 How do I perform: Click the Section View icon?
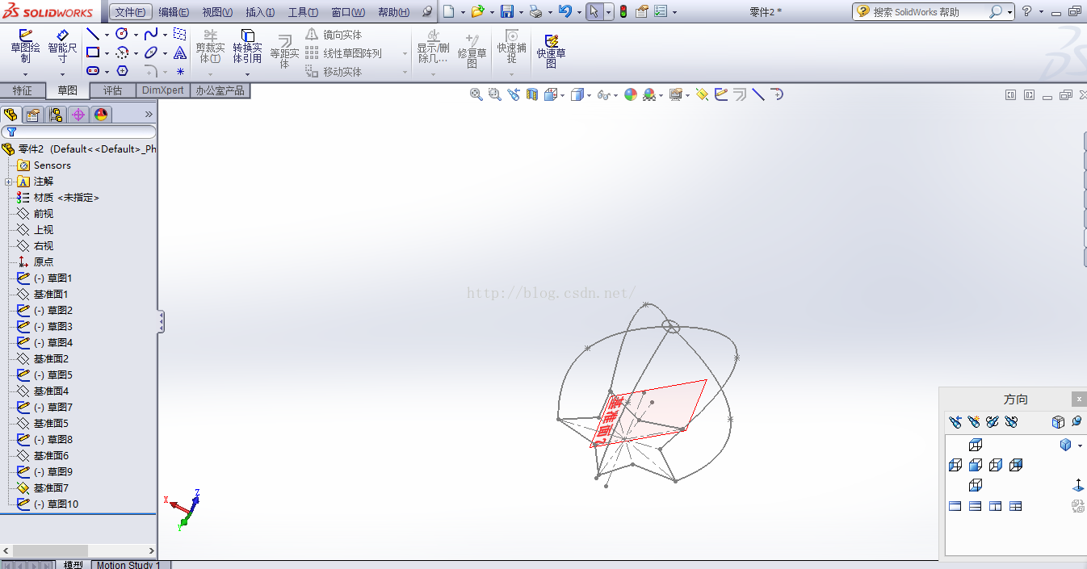pyautogui.click(x=531, y=94)
